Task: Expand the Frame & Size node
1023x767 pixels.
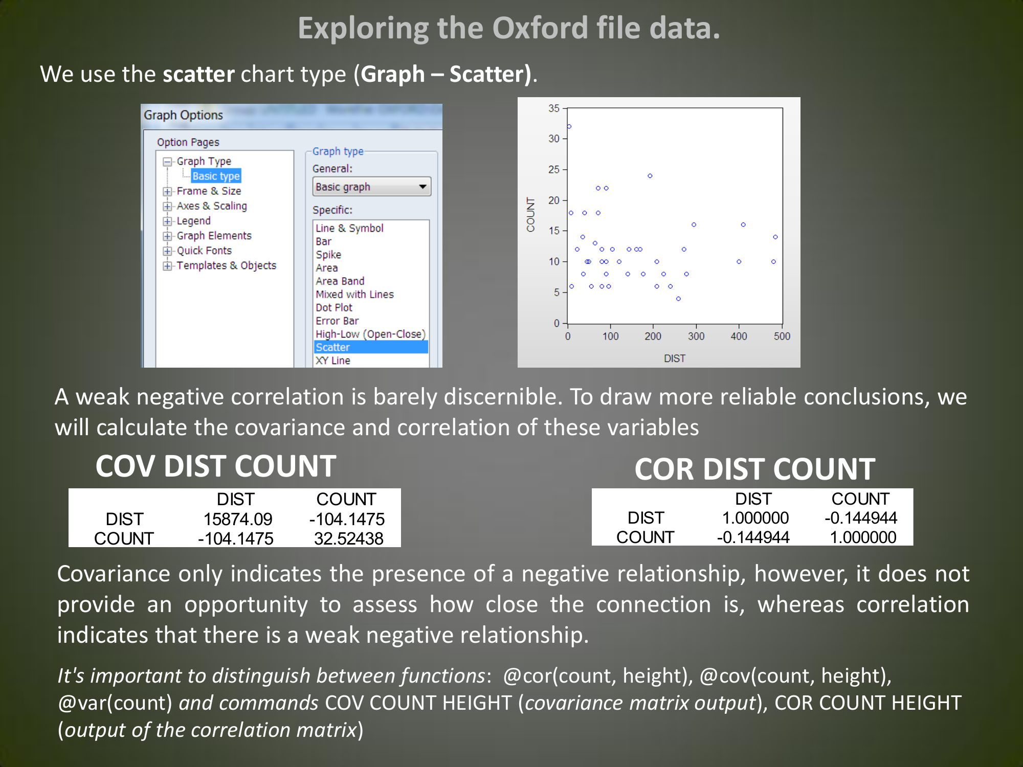Action: [167, 192]
